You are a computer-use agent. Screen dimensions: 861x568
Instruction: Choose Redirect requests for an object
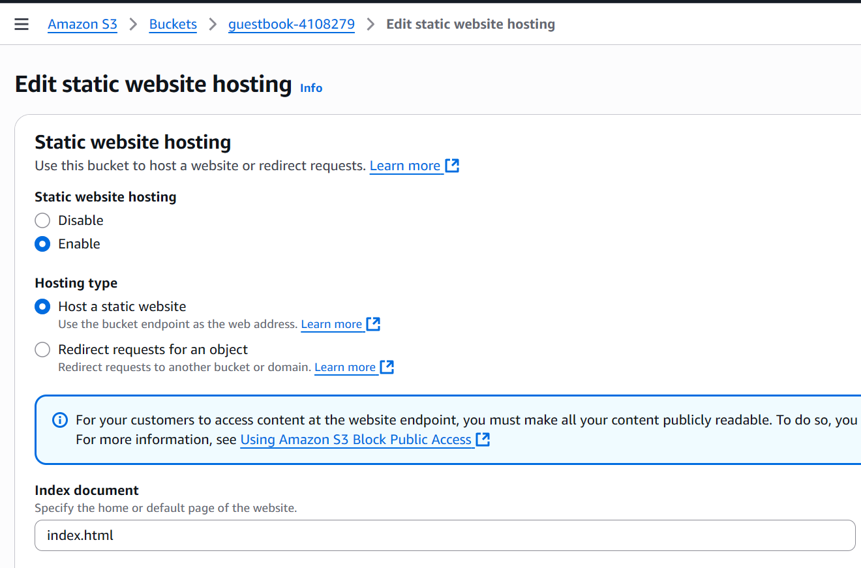point(42,350)
